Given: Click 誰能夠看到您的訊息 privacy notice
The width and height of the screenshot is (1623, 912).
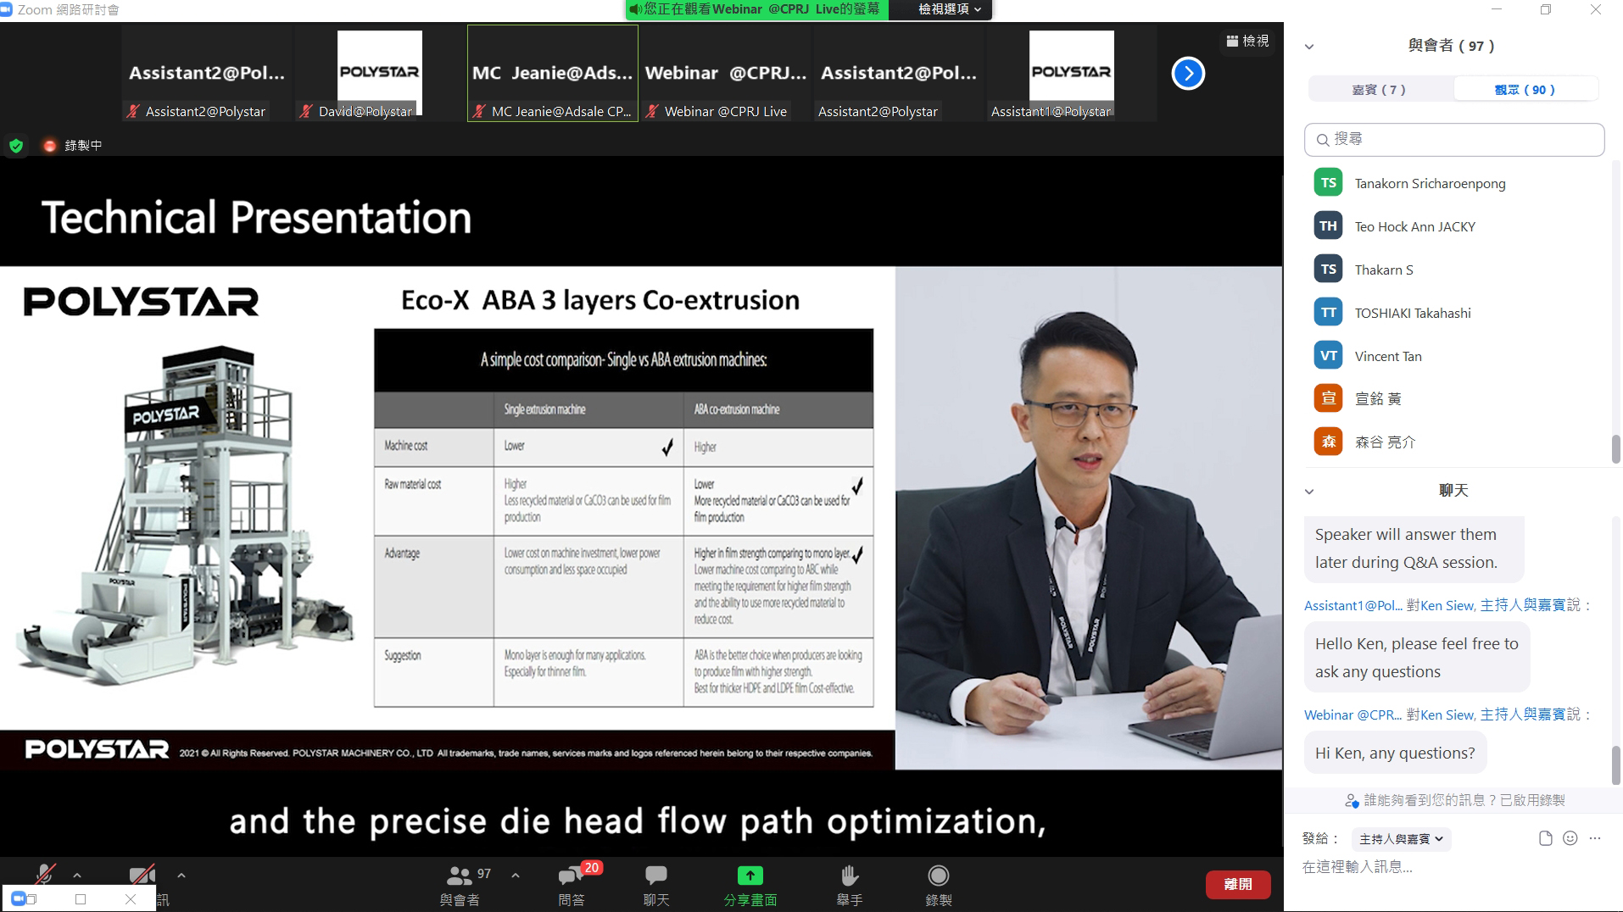Looking at the screenshot, I should coord(1455,800).
